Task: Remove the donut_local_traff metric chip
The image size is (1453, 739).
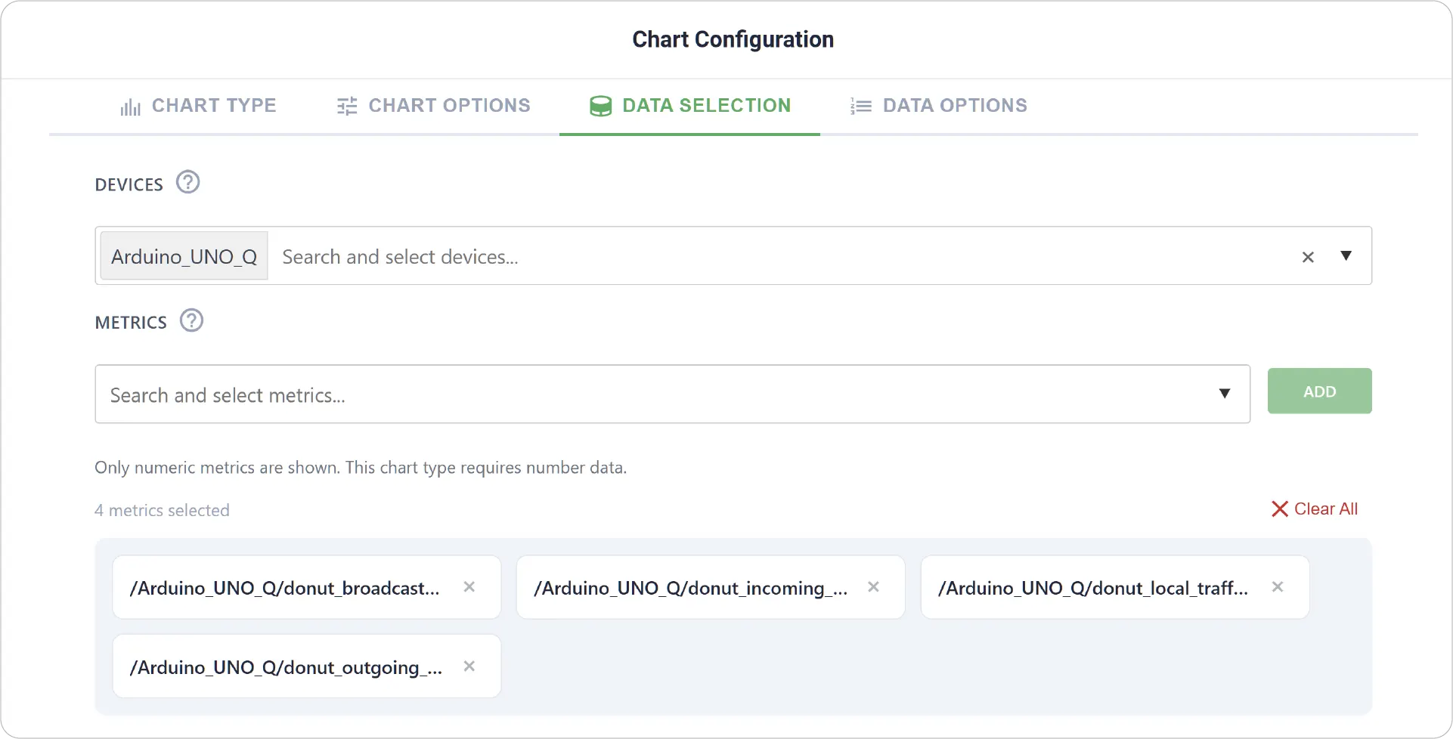Action: [1278, 587]
